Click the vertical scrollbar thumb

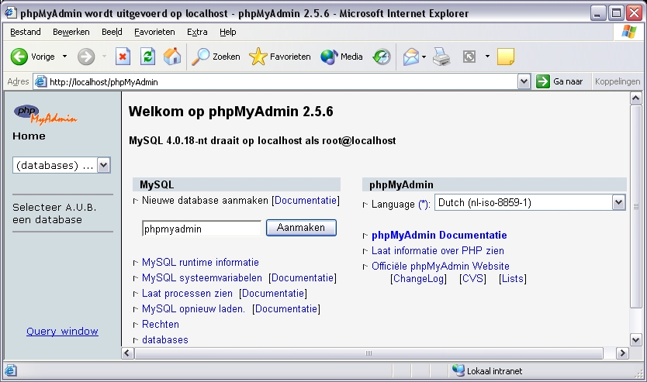pyautogui.click(x=636, y=206)
